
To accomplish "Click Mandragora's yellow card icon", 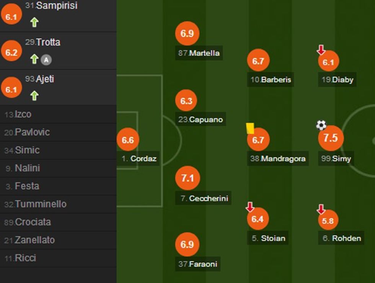I will [250, 128].
